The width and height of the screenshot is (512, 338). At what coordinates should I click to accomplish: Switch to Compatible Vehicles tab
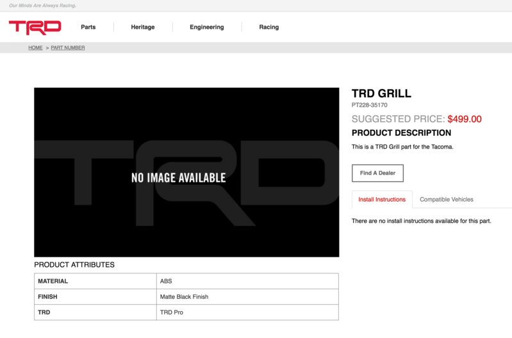[x=447, y=199]
